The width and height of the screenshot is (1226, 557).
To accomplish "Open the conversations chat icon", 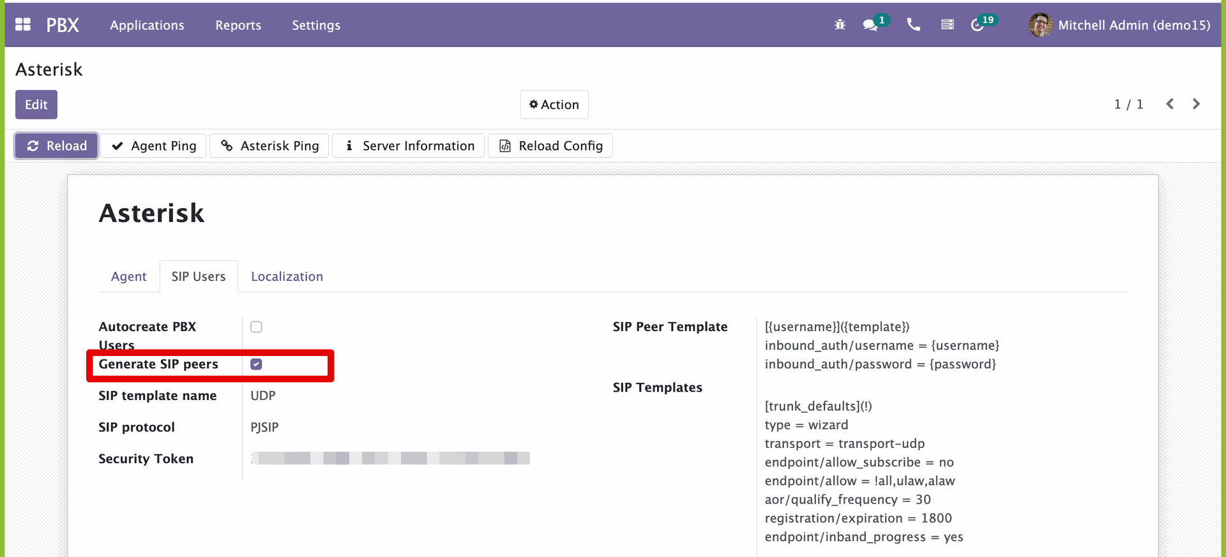I will [x=870, y=25].
